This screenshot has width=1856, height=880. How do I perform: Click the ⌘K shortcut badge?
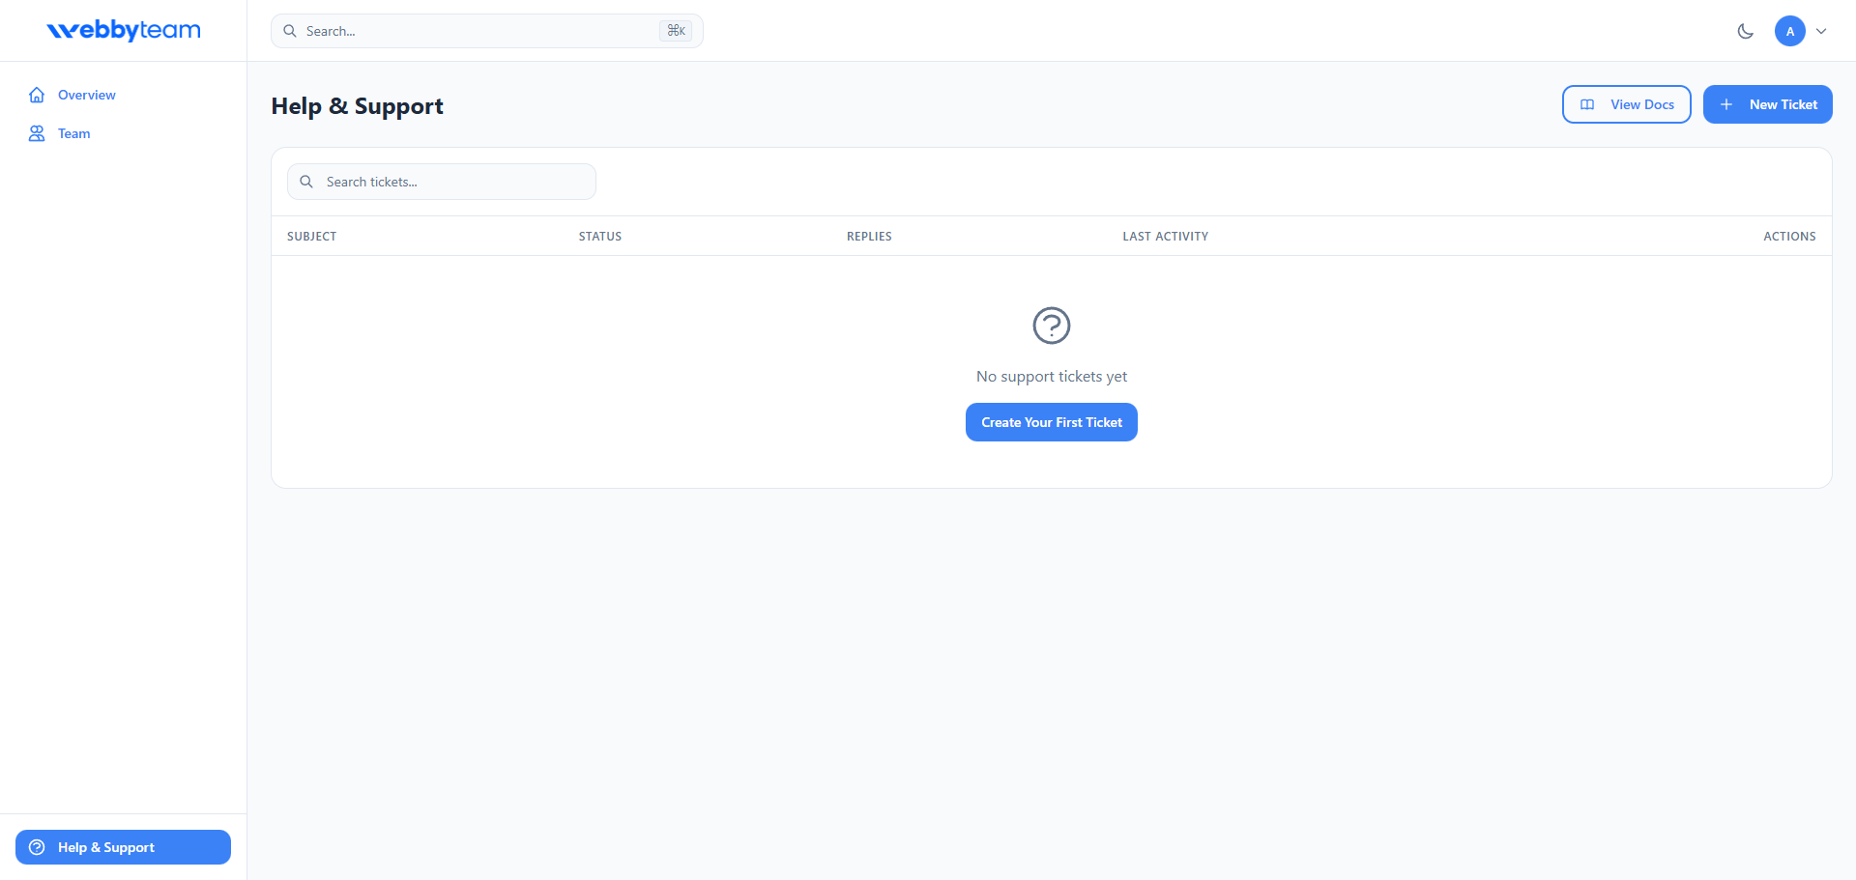[x=676, y=31]
